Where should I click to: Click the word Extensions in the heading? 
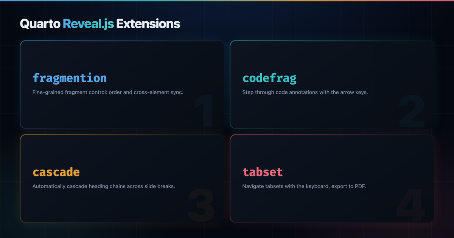pos(148,24)
